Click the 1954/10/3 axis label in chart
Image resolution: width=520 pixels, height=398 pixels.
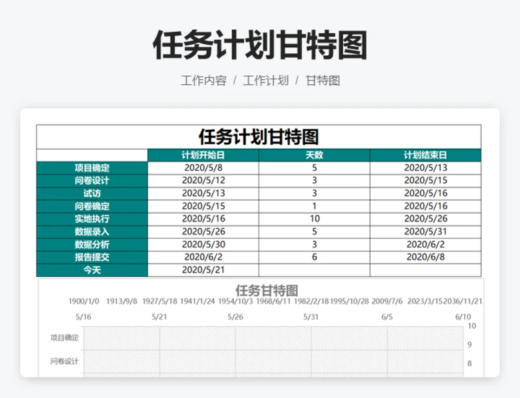pyautogui.click(x=235, y=301)
